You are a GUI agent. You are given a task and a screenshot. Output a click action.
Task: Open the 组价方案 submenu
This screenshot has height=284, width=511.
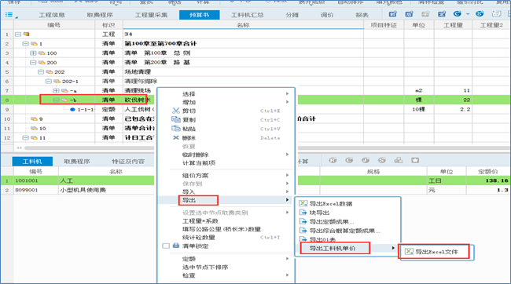226,176
